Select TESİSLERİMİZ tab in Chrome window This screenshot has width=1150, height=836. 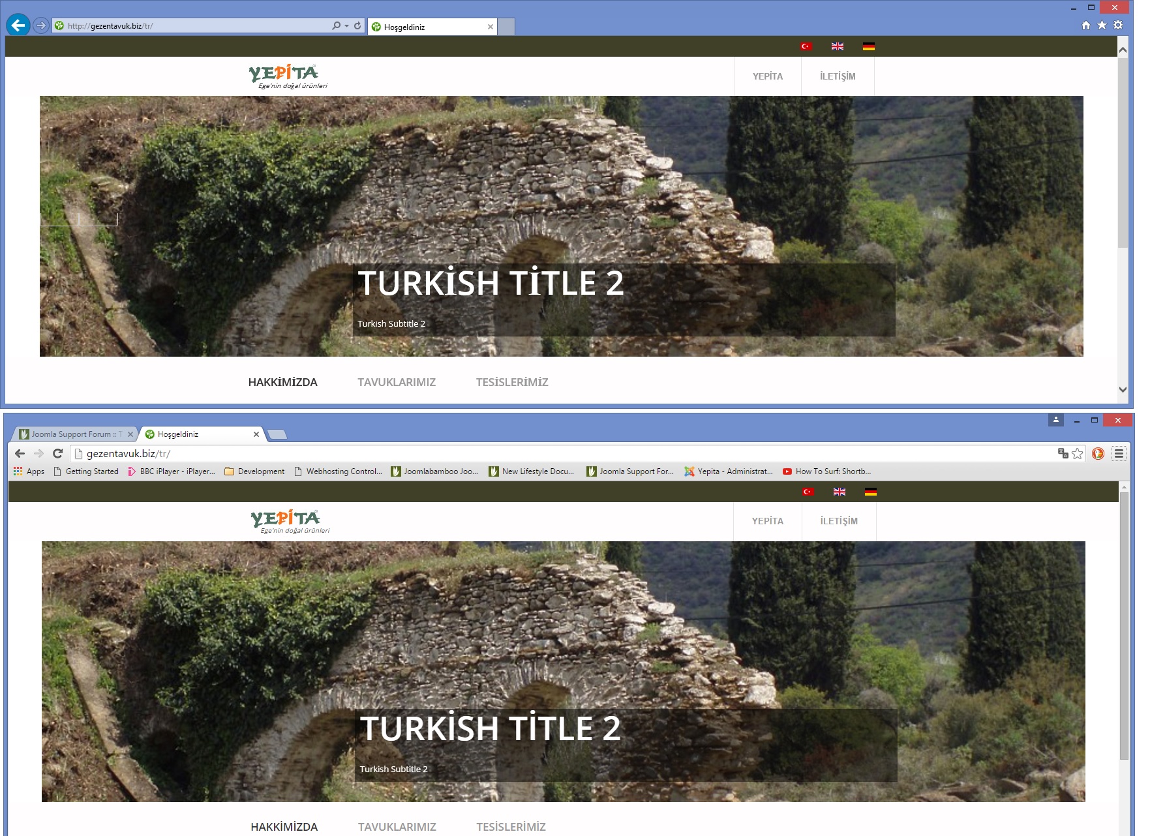pyautogui.click(x=511, y=827)
